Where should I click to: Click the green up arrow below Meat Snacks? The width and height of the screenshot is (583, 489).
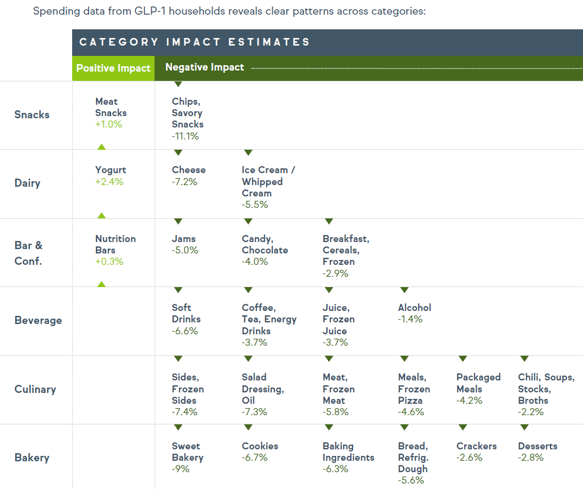[101, 147]
